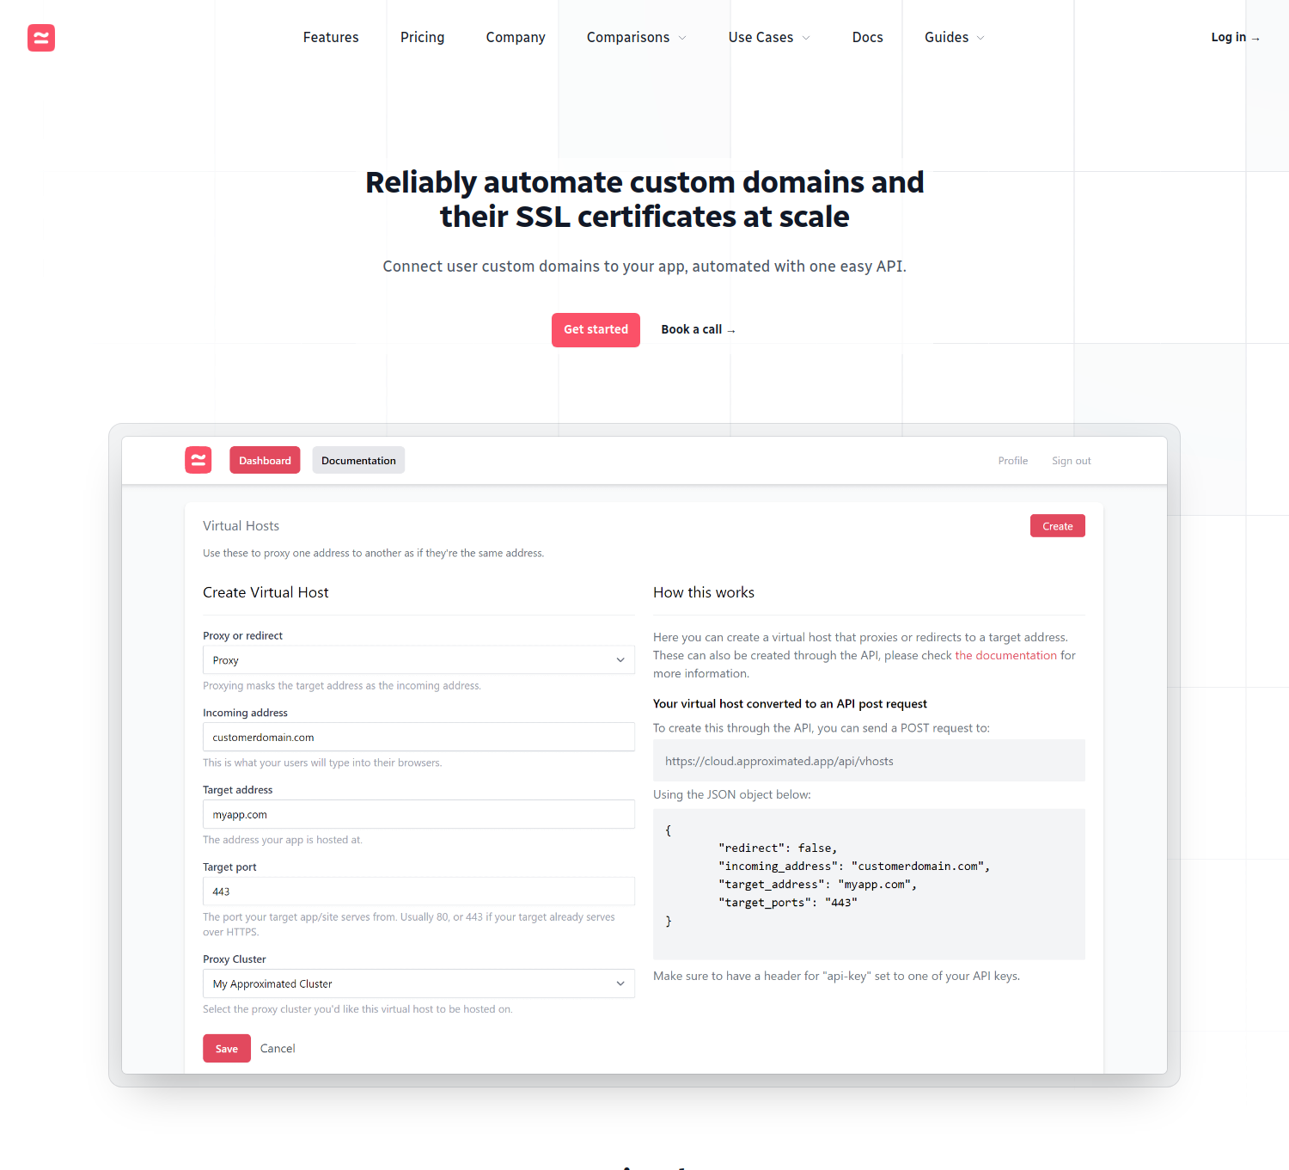The width and height of the screenshot is (1289, 1170).
Task: Click the logo icon inside the dashboard
Action: click(199, 460)
